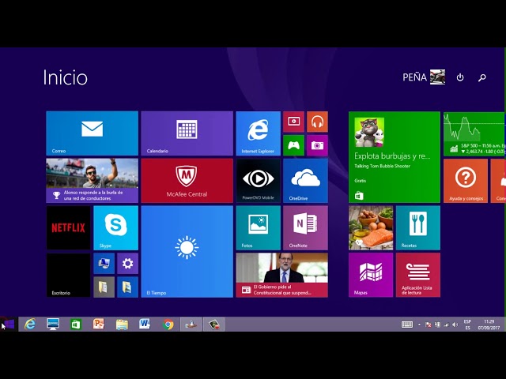This screenshot has width=506, height=379.
Task: Launch PowerPoint from the taskbar
Action: click(99, 324)
